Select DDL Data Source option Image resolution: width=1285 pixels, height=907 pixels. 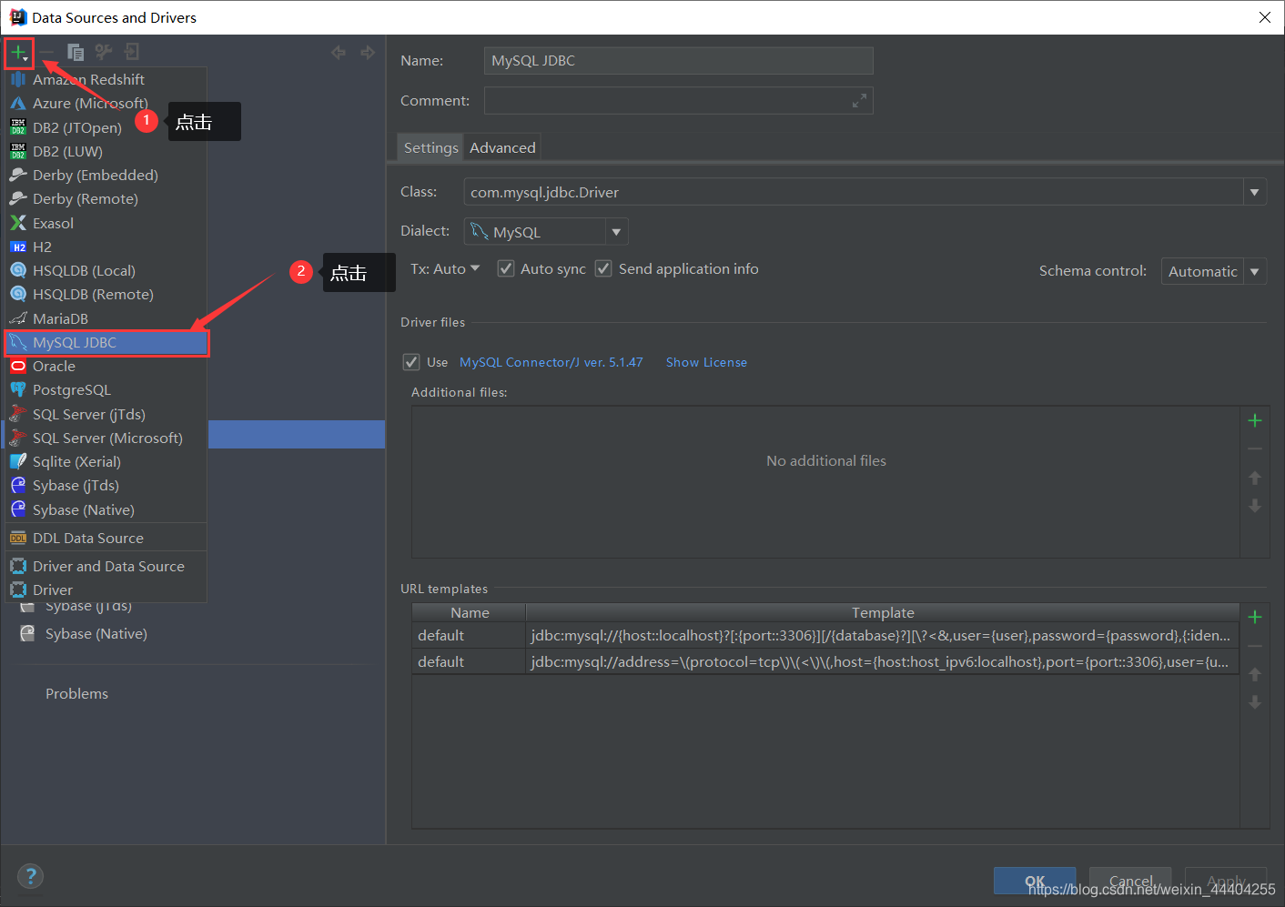[106, 539]
